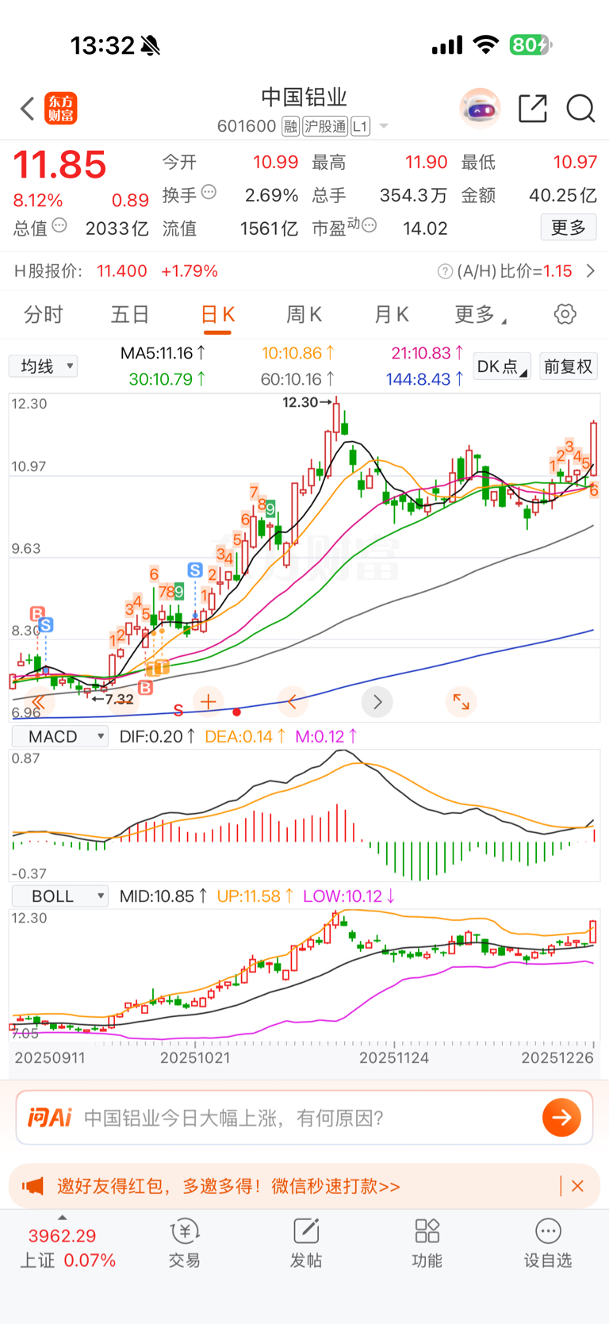Tap the DIF:0.20 value
Viewport: 609px width, 1324px height.
pyautogui.click(x=157, y=736)
